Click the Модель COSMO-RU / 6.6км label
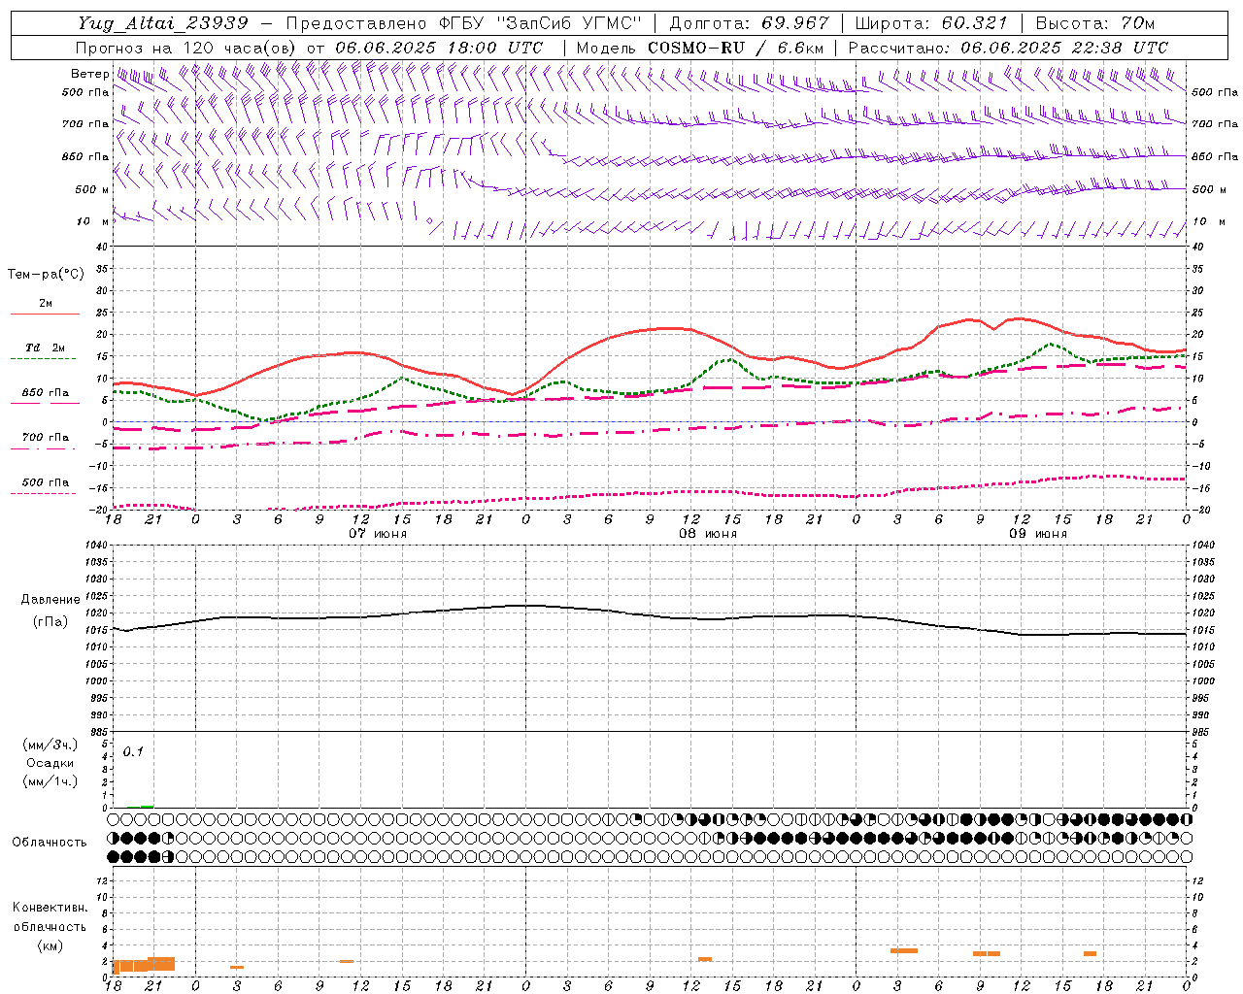 point(700,48)
